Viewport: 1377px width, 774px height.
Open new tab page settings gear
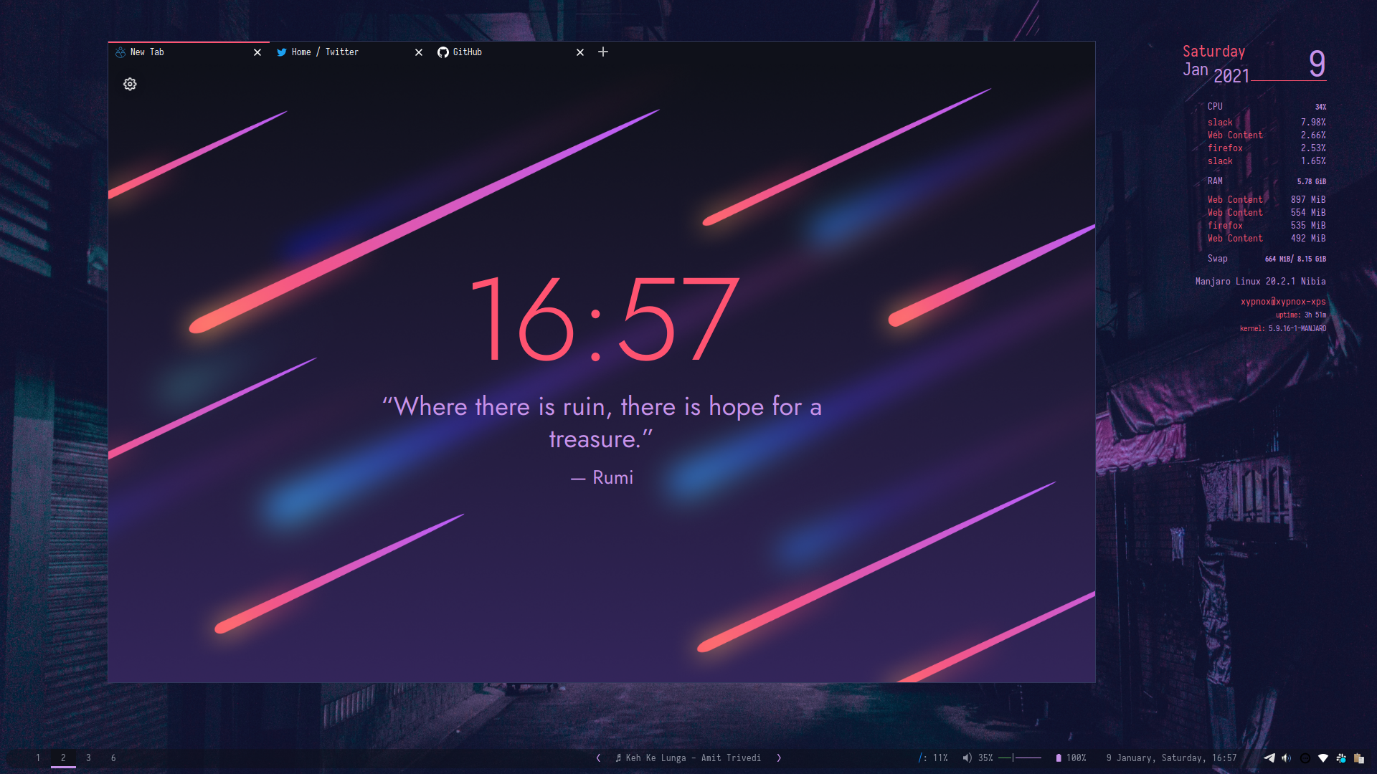tap(130, 85)
